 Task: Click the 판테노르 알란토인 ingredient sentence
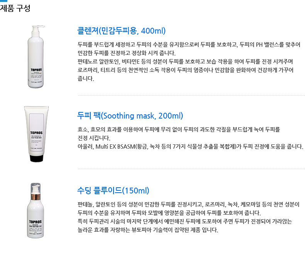click(x=185, y=70)
